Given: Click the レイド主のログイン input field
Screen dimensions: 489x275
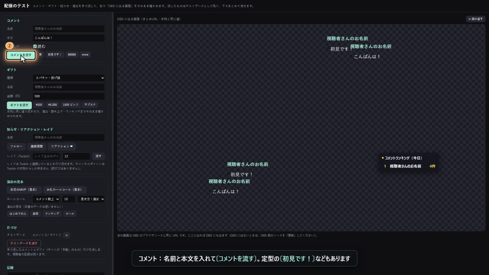Looking at the screenshot, I should [x=46, y=156].
